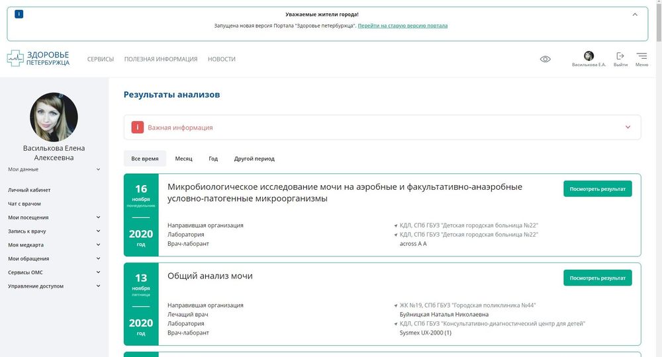This screenshot has height=357, width=662.
Task: Open the hamburger Меню icon
Action: (x=641, y=56)
